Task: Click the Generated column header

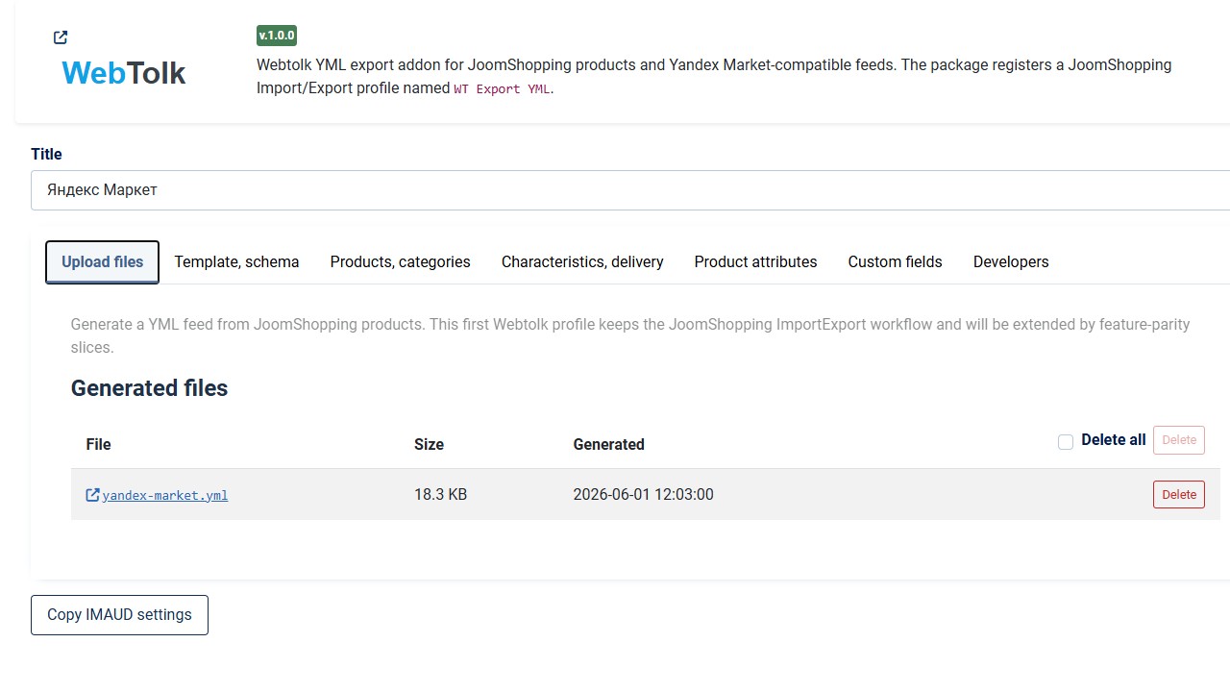Action: (x=608, y=444)
